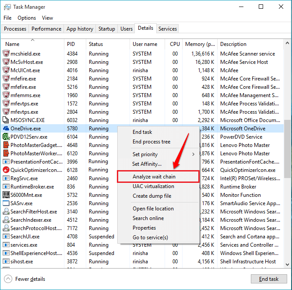Choose Search online
This screenshot has width=292, height=290.
[158, 218]
